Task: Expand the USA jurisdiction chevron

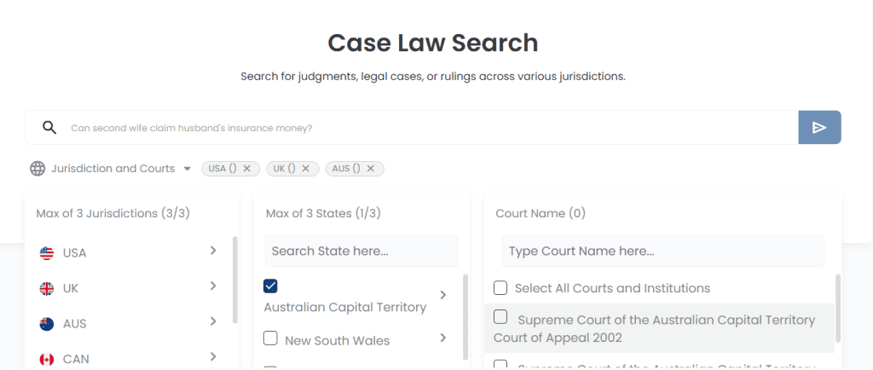Action: pyautogui.click(x=213, y=251)
